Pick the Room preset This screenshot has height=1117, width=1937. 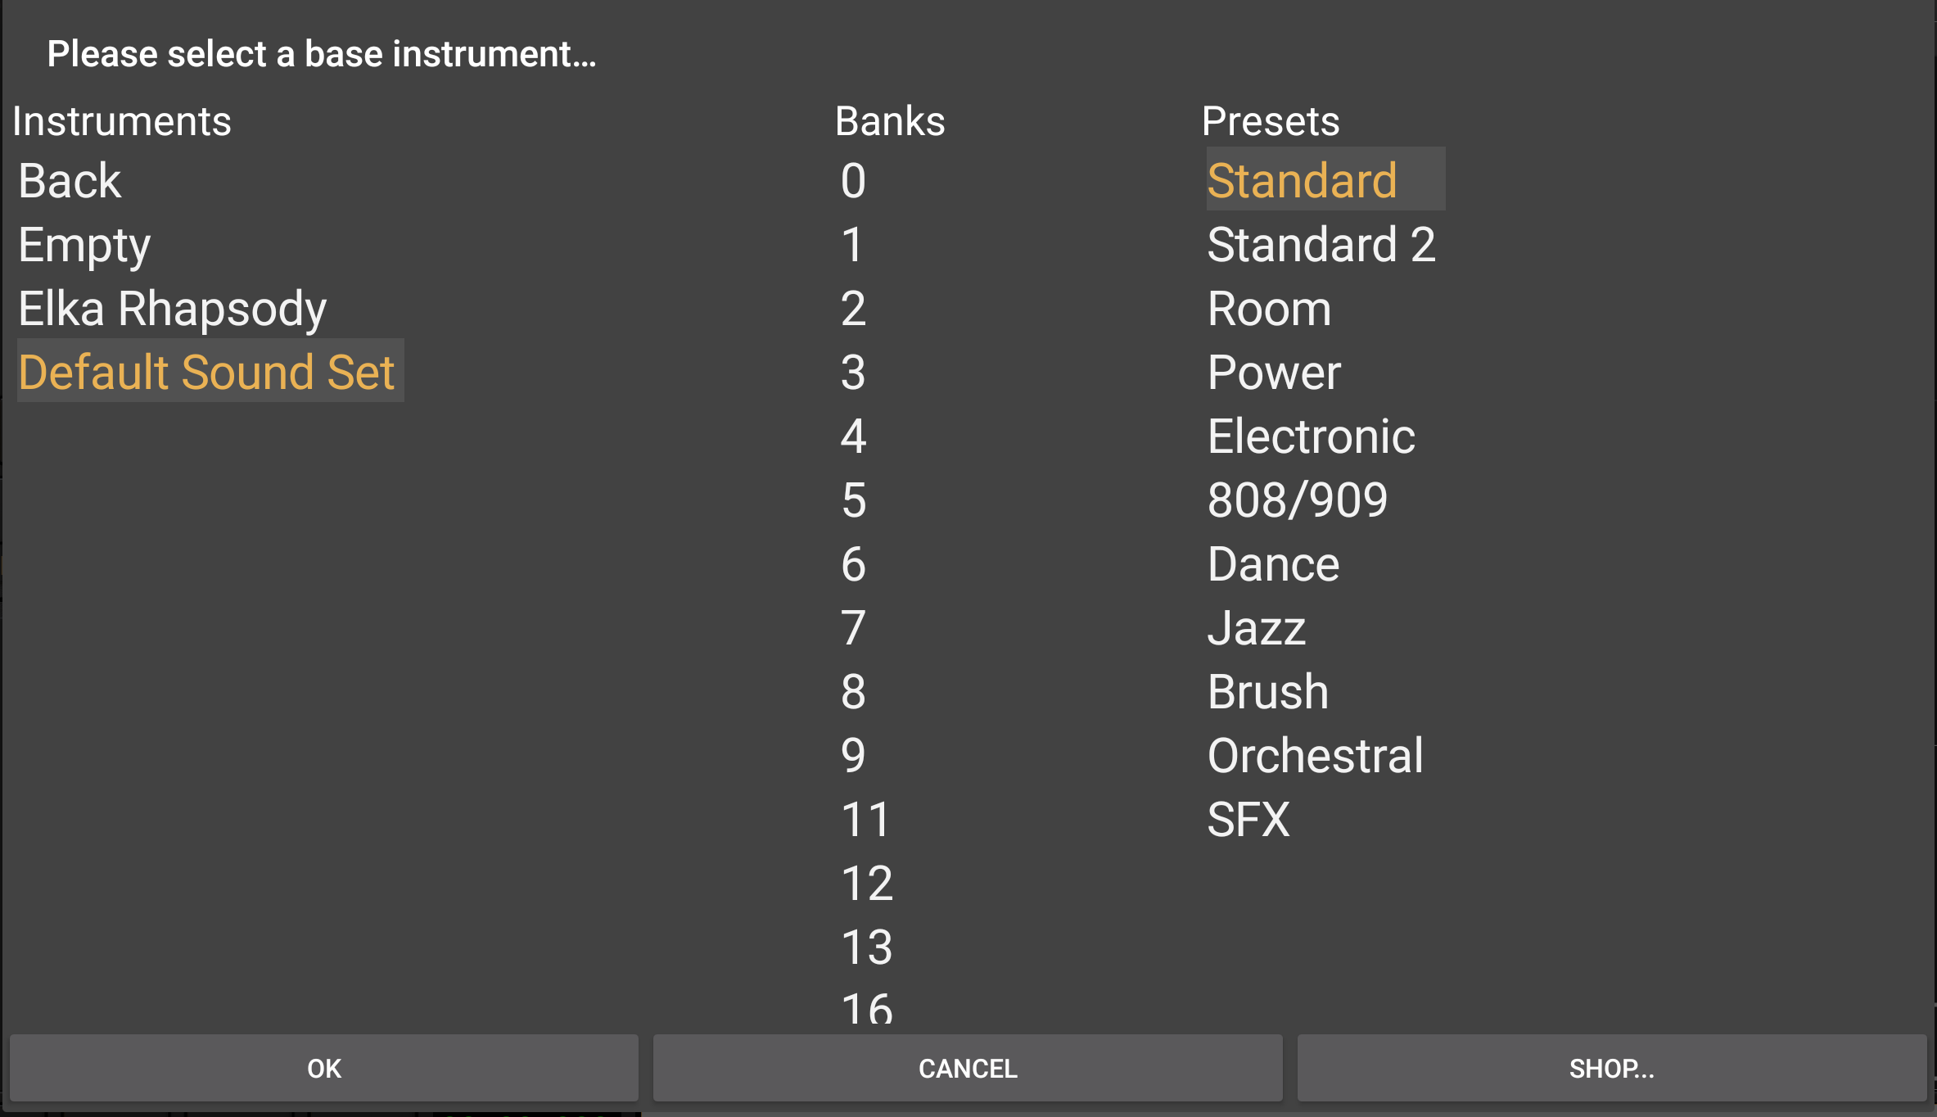[1269, 309]
